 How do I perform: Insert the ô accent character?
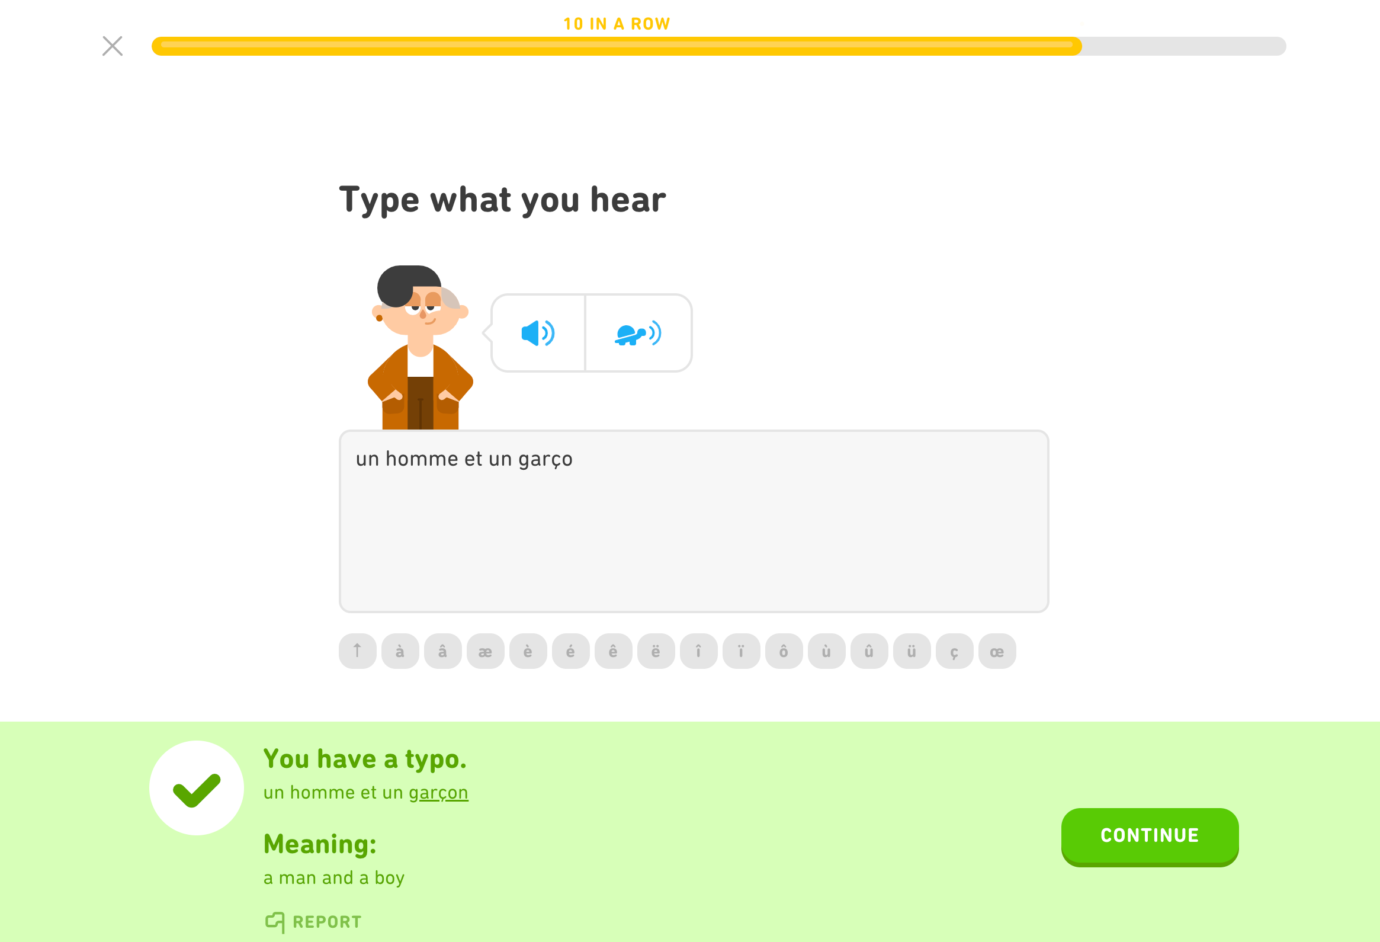click(784, 651)
